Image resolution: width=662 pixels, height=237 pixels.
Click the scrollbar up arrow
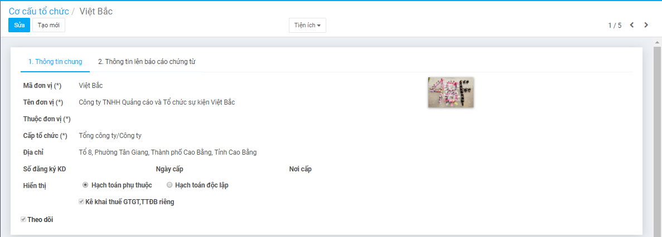pos(657,42)
